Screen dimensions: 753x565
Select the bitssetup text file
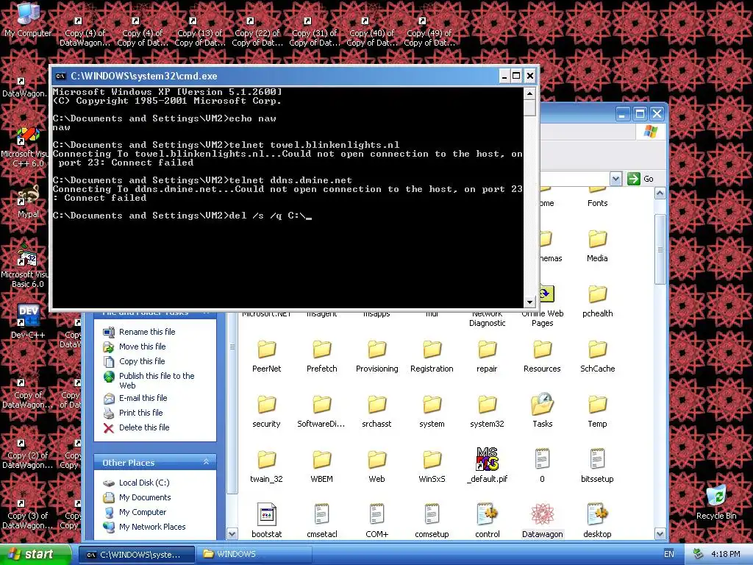(x=597, y=466)
